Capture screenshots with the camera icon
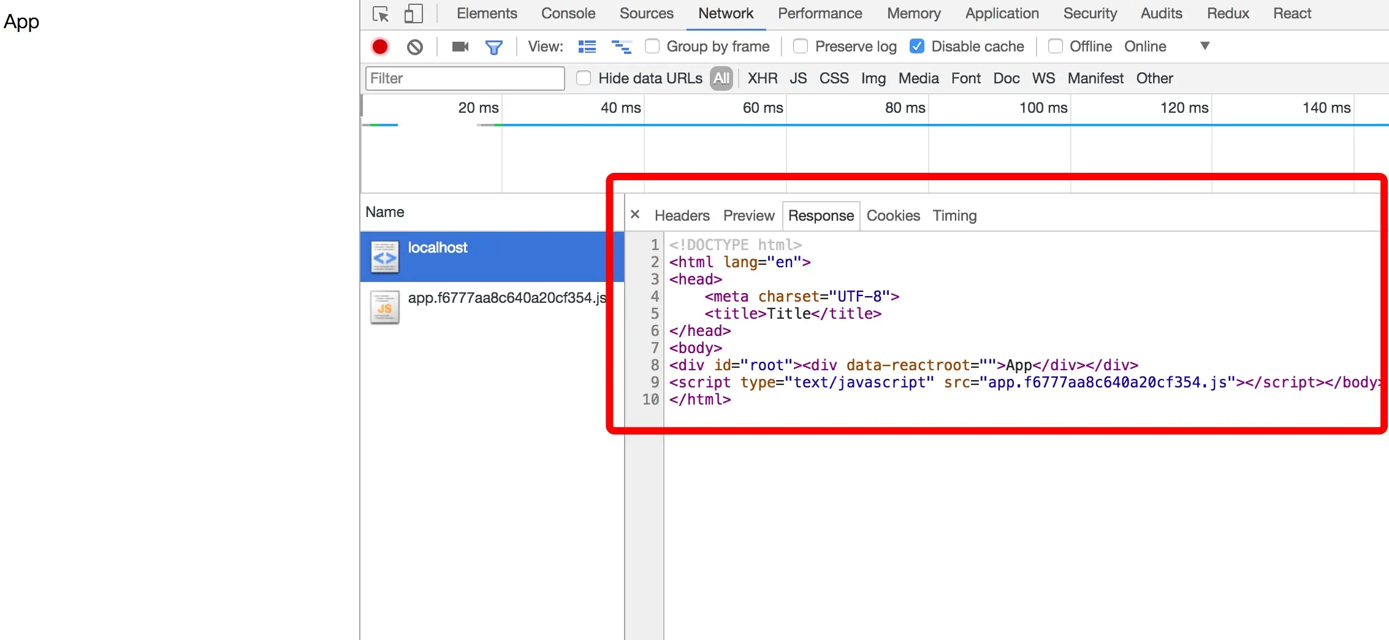1389x640 pixels. [460, 47]
